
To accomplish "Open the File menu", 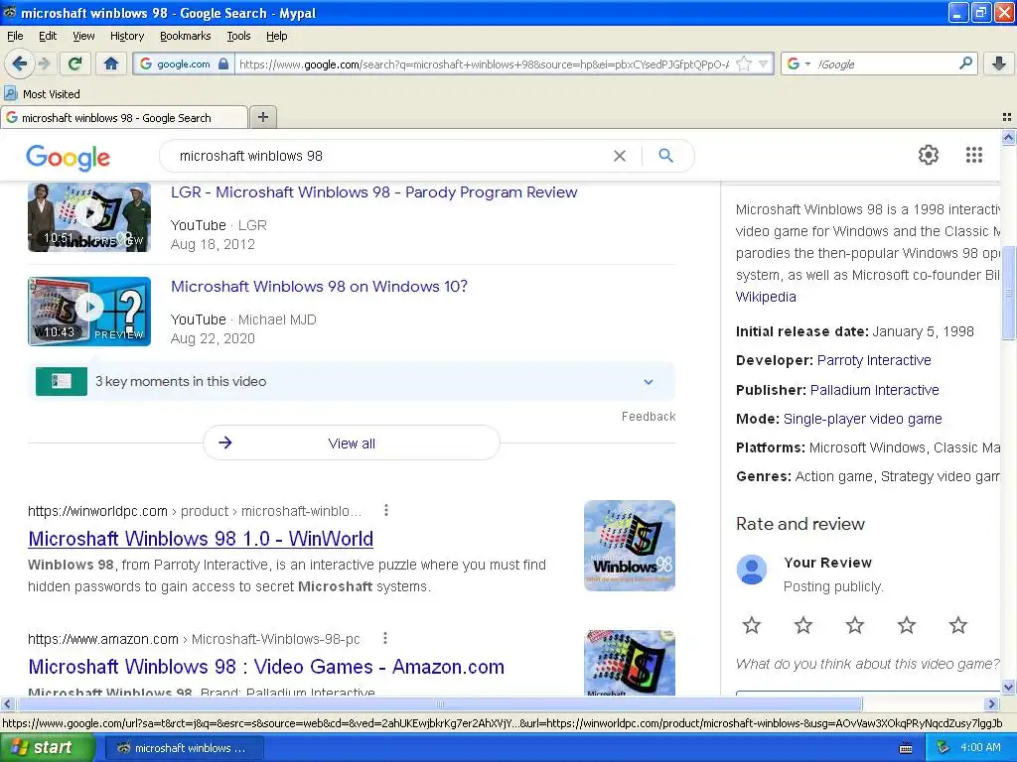I will tap(15, 36).
